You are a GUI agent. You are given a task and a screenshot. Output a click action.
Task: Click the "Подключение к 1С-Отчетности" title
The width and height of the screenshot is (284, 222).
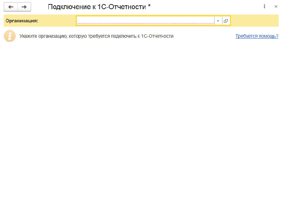97,7
